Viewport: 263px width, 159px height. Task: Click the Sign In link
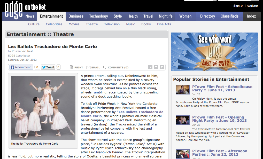click(x=238, y=6)
